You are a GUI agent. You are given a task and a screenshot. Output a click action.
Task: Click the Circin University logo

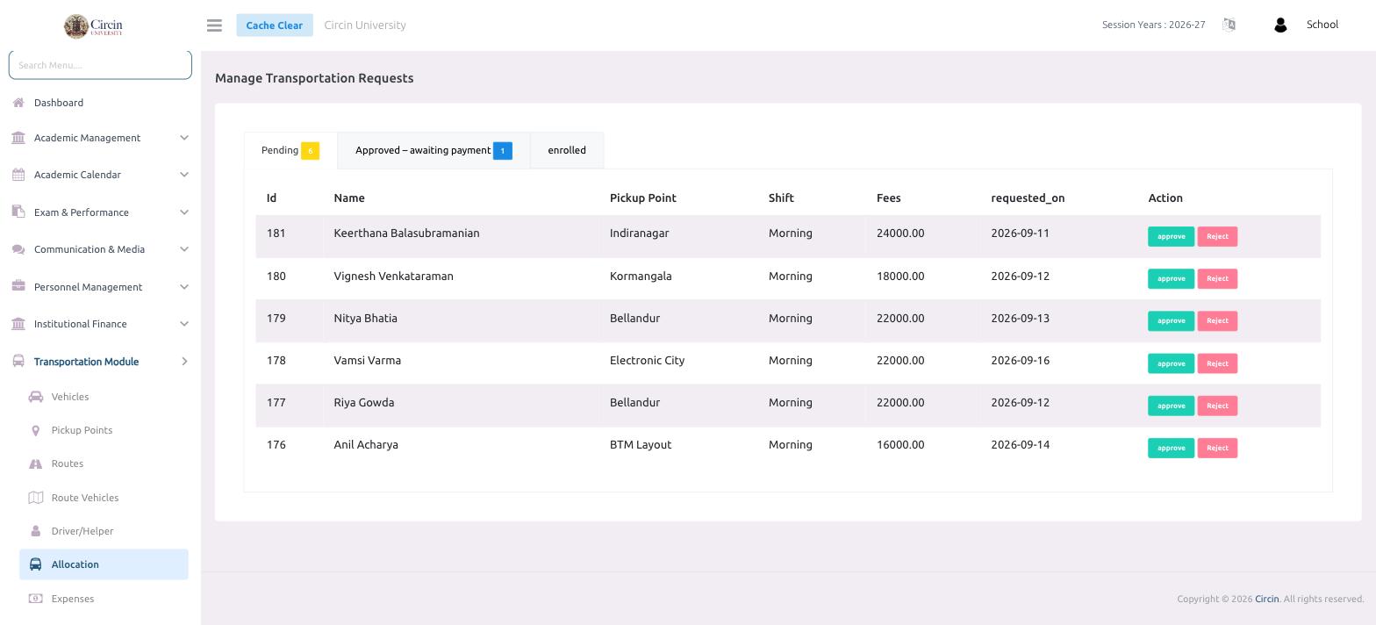(93, 25)
